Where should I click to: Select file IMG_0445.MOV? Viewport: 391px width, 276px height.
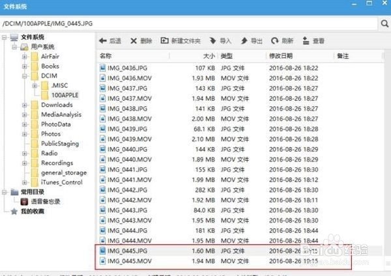pos(130,261)
